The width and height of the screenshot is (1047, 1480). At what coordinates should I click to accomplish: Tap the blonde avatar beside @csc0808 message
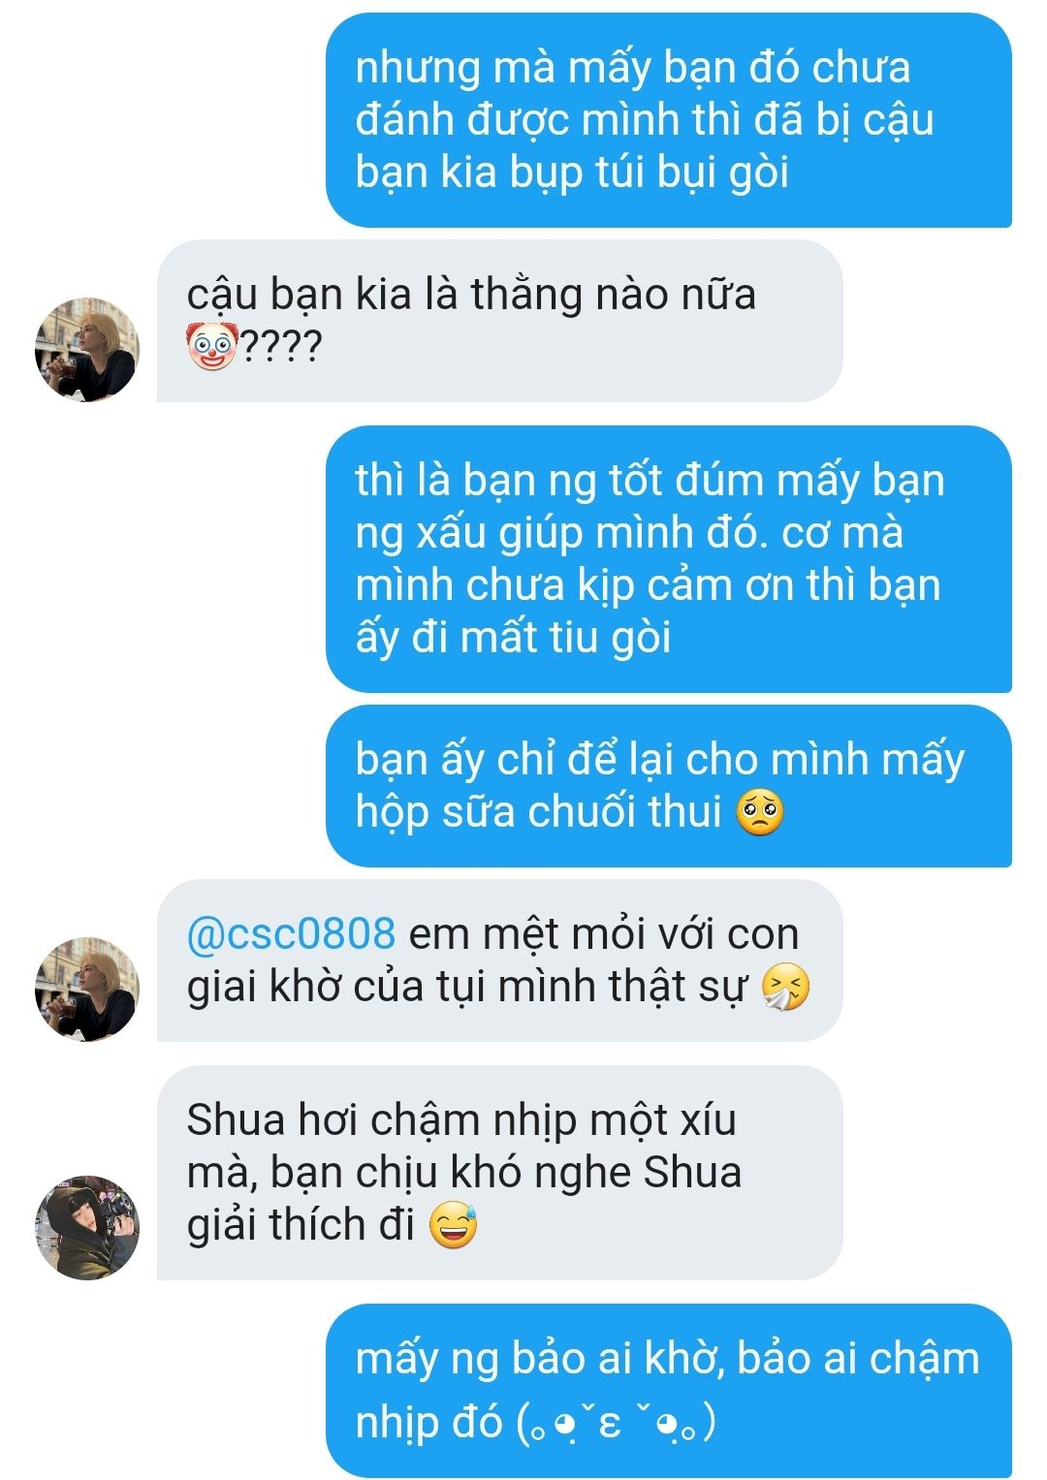[87, 989]
